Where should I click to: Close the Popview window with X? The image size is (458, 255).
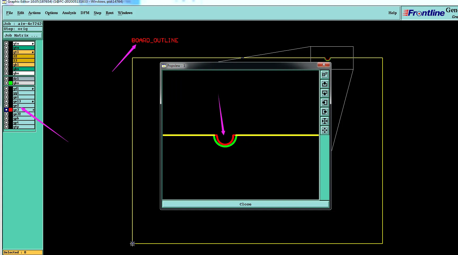coord(324,64)
